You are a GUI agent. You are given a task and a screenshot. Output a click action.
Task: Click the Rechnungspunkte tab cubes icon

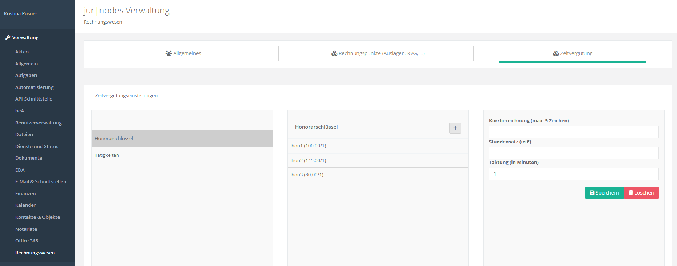point(334,53)
